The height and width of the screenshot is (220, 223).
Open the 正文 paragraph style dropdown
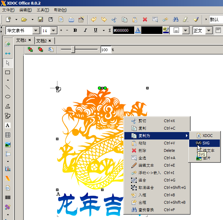coord(209,30)
